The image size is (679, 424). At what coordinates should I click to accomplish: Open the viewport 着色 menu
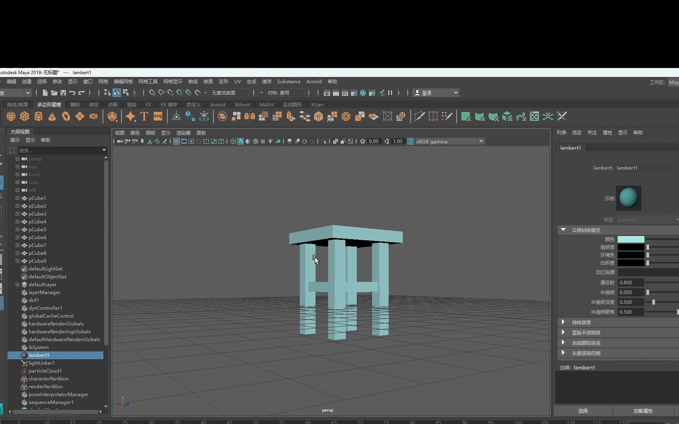[135, 133]
